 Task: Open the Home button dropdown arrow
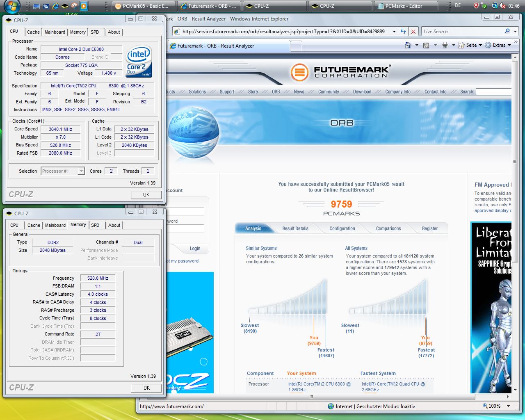pyautogui.click(x=417, y=46)
